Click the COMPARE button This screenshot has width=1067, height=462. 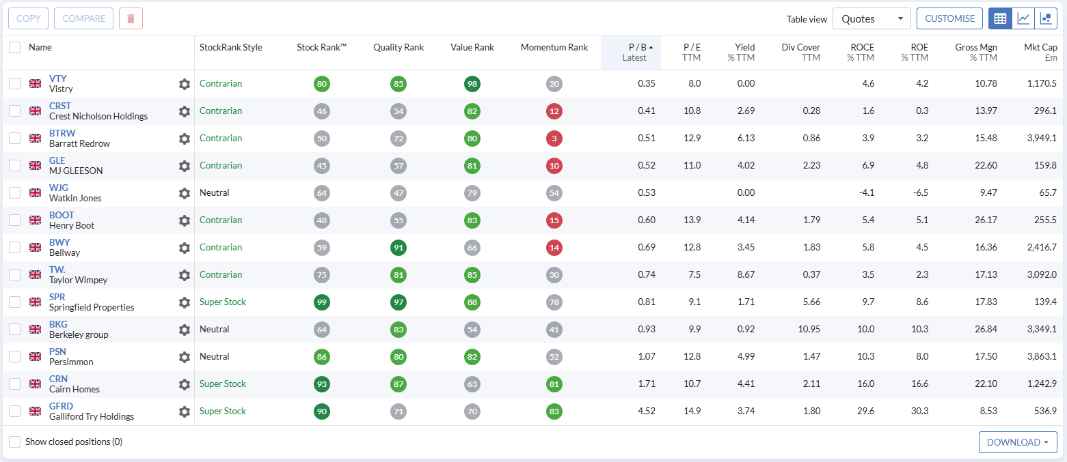[84, 18]
